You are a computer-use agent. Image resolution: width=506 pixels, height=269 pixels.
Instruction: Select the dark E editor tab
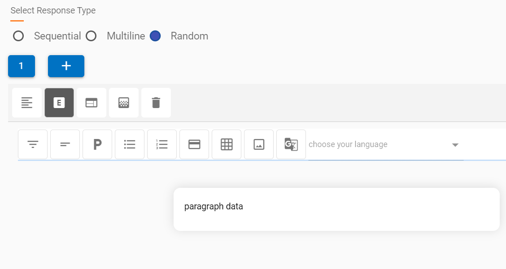tap(59, 103)
